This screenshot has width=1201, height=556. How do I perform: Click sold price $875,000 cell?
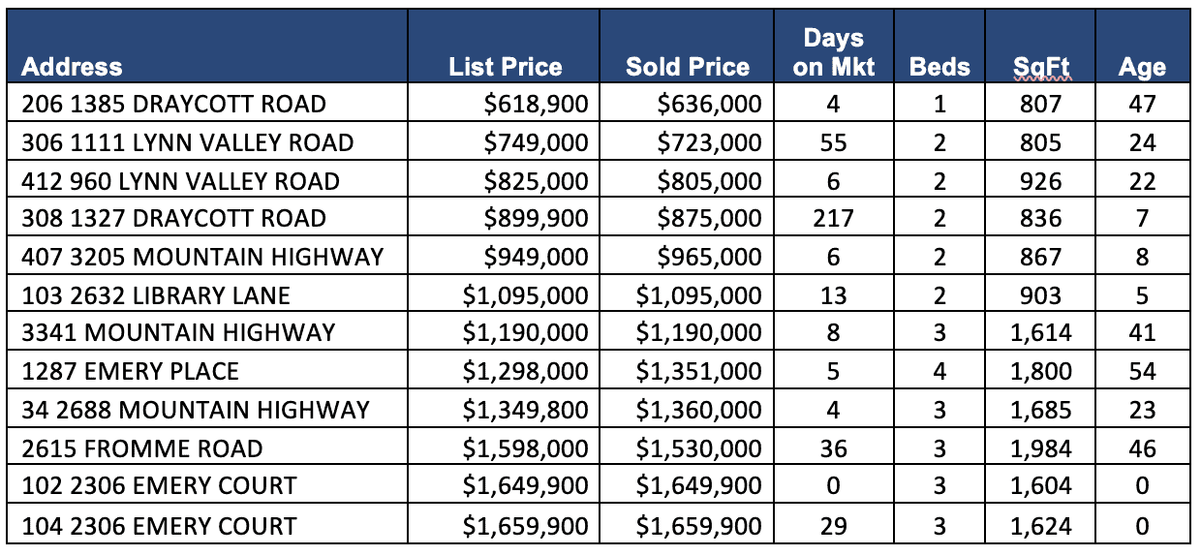[x=710, y=218]
